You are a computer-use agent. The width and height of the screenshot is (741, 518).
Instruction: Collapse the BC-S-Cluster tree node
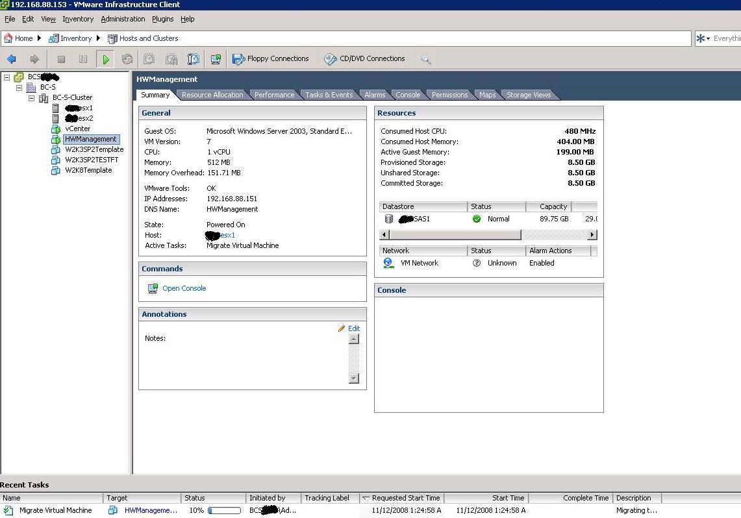[x=31, y=98]
